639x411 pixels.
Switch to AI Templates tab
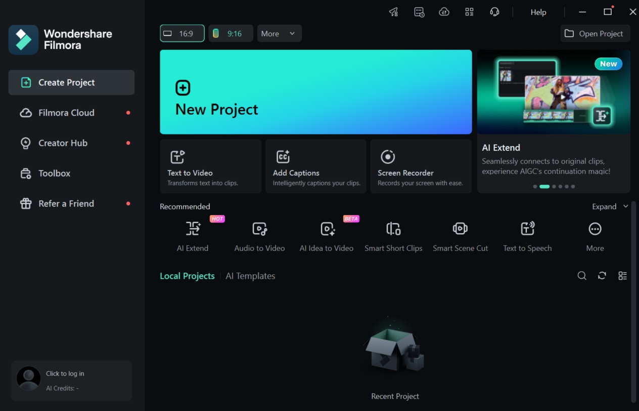(250, 276)
